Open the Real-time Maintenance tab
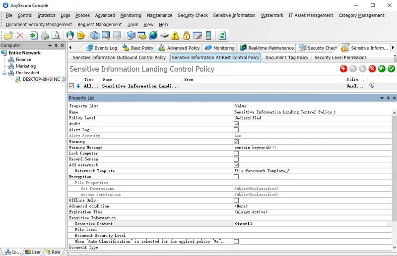The width and height of the screenshot is (397, 256). pos(267,48)
